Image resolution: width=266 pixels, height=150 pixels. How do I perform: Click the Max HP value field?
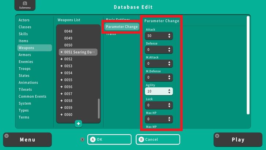pos(159,119)
